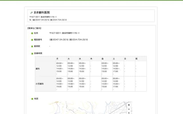
Task: Zoom out on the map
Action: tap(129, 109)
